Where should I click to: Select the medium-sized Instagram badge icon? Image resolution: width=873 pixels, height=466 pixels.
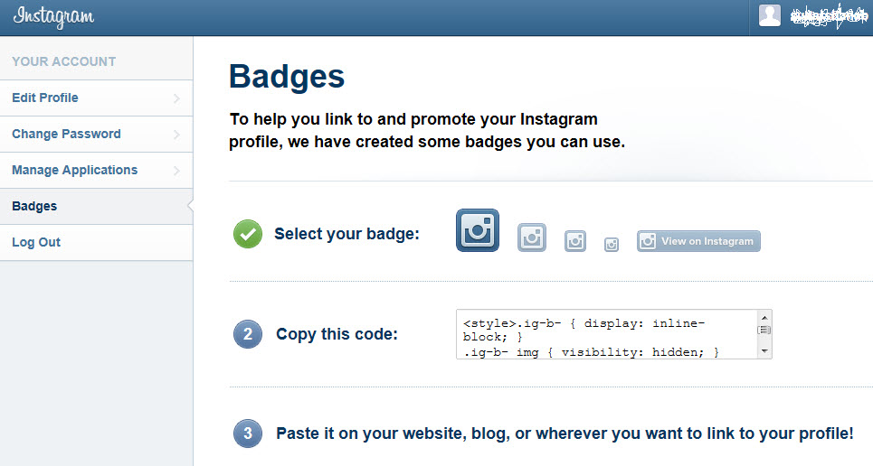[532, 238]
